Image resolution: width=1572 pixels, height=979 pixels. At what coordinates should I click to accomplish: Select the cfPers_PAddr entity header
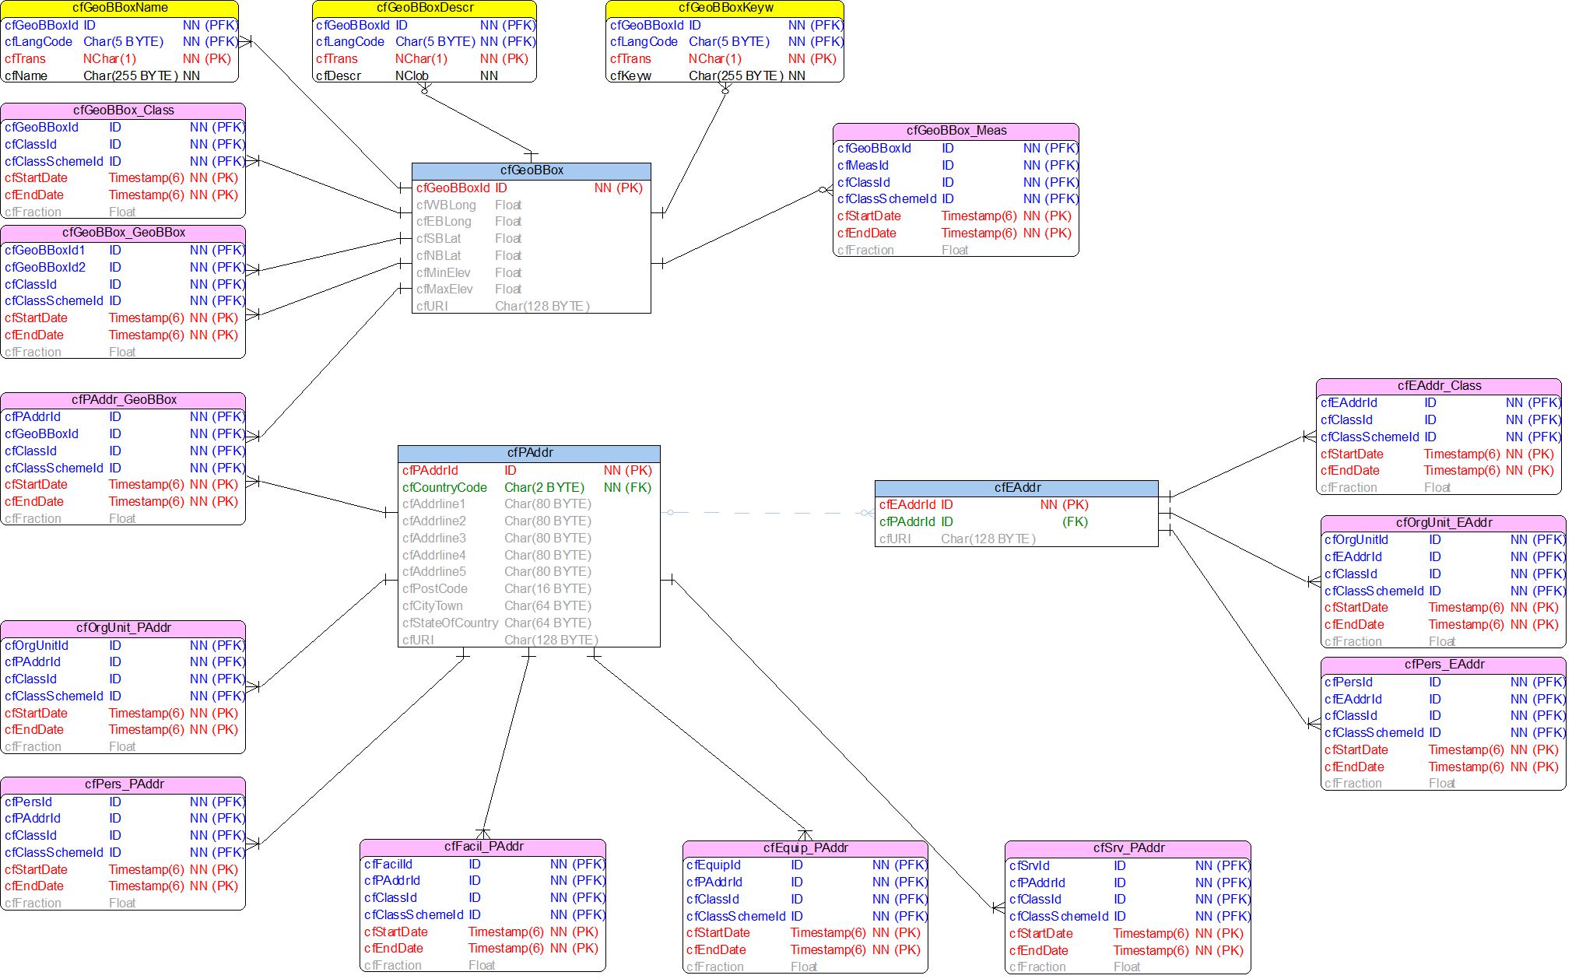(124, 784)
